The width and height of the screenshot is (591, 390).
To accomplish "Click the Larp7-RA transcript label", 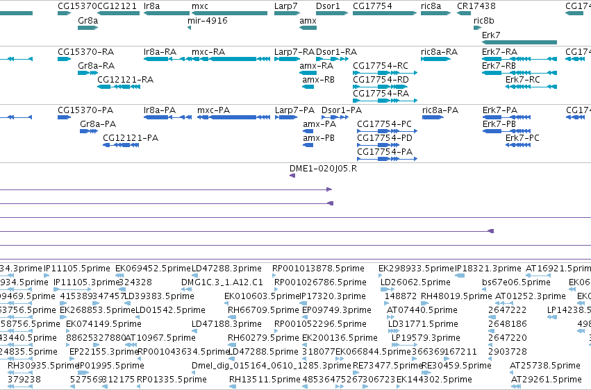I will (294, 51).
